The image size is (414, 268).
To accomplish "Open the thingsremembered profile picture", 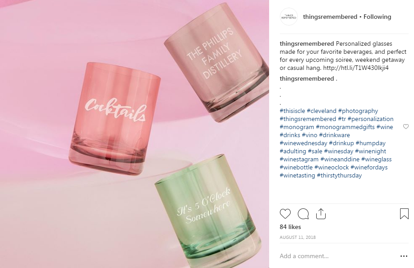I will click(x=288, y=17).
